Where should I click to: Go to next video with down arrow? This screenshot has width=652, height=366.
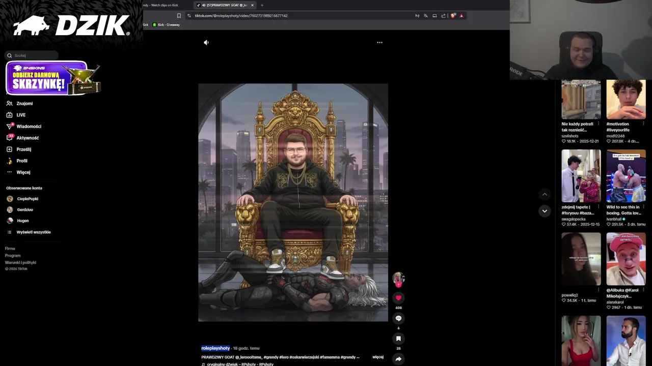pos(545,211)
